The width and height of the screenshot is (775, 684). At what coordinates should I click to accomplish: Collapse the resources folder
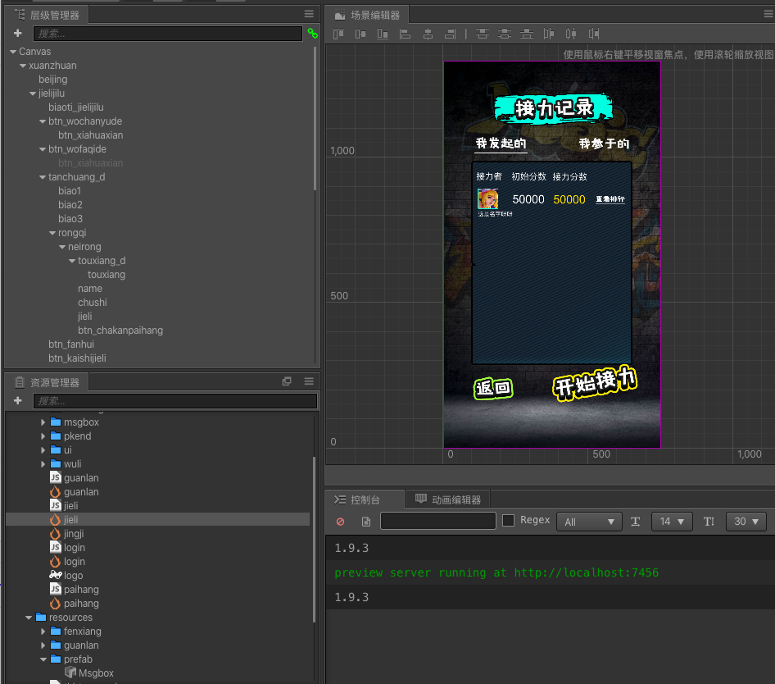(x=29, y=618)
